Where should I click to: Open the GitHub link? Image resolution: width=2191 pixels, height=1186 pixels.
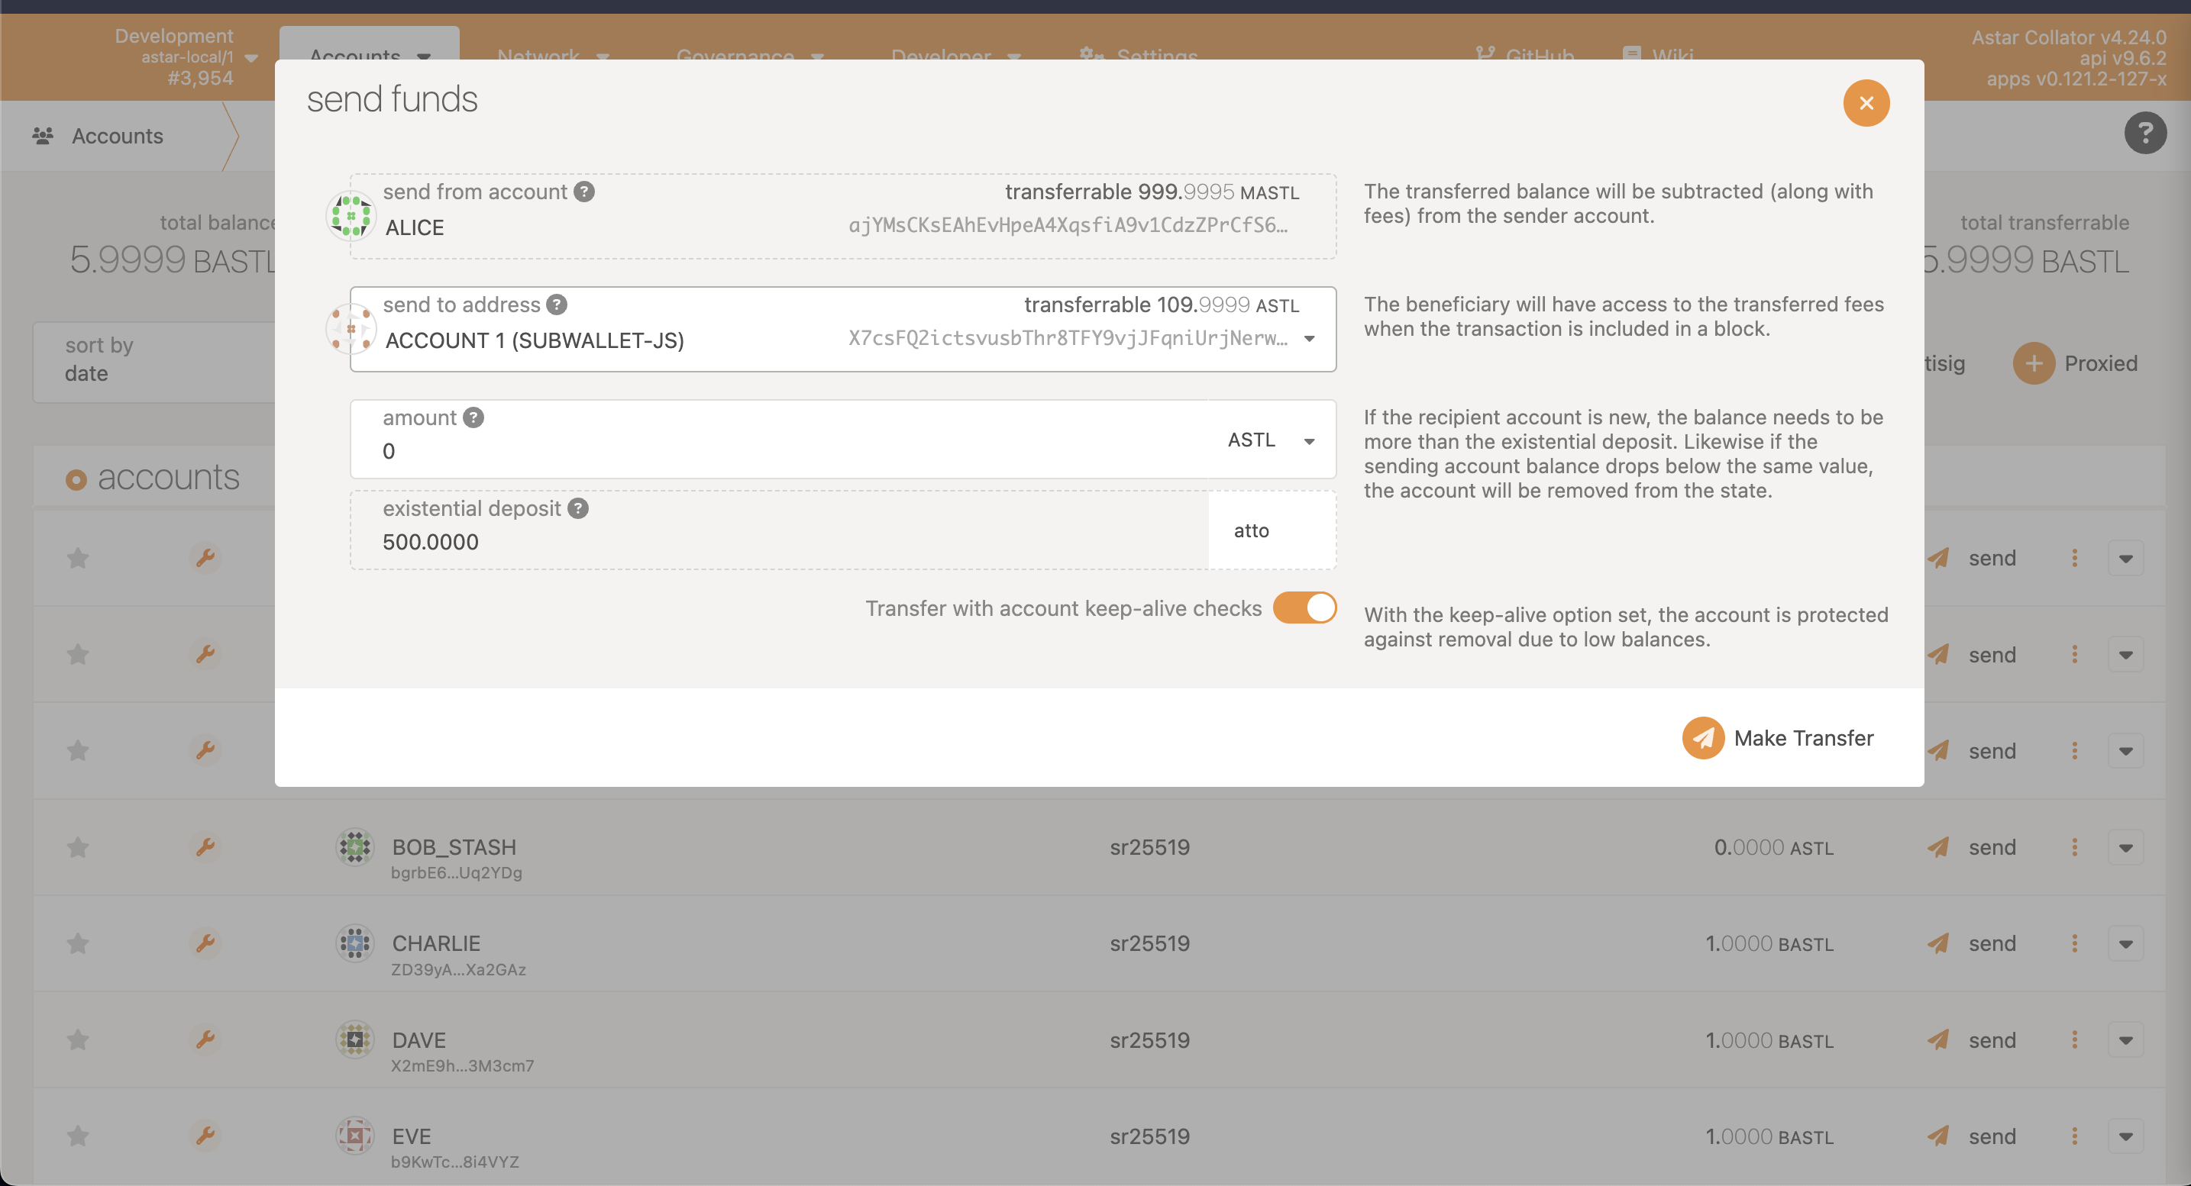click(x=1525, y=56)
